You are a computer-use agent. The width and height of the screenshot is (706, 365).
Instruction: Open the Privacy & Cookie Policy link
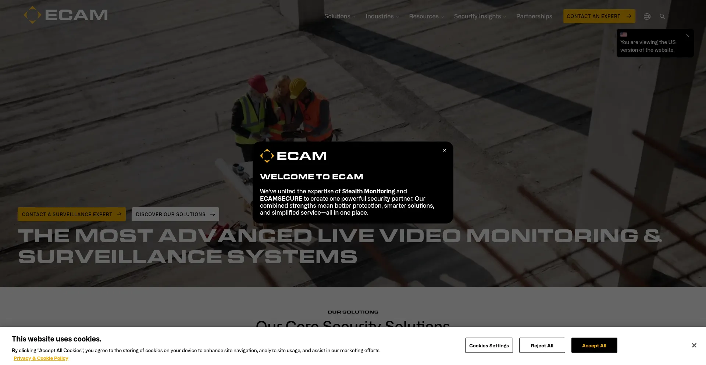click(41, 358)
